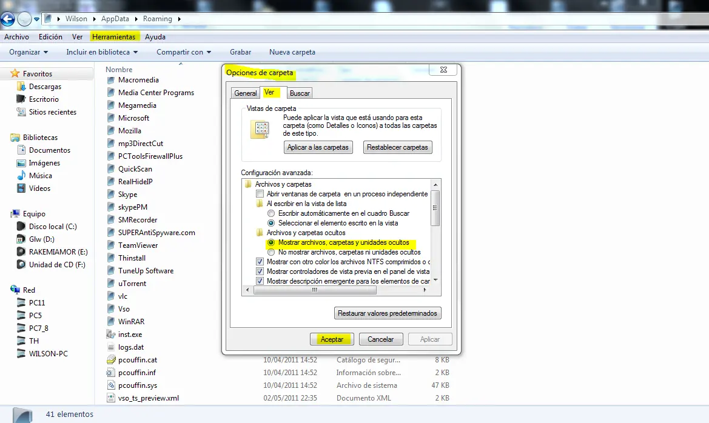This screenshot has height=423, width=709.
Task: Click the Glw (D:) drive icon
Action: [x=21, y=239]
